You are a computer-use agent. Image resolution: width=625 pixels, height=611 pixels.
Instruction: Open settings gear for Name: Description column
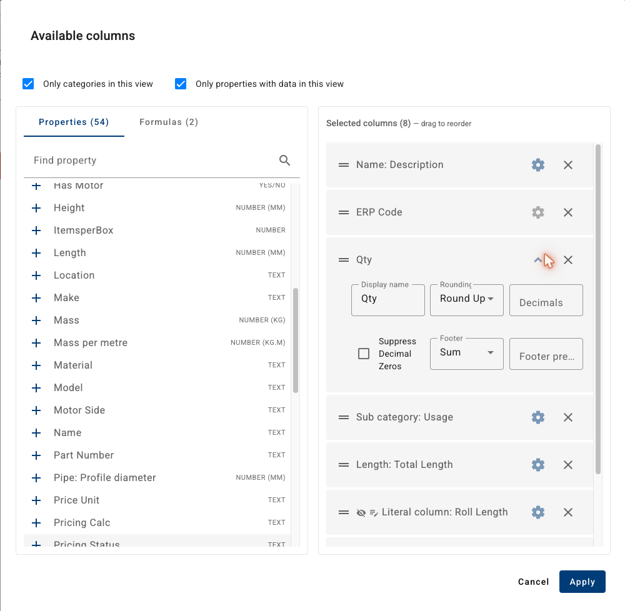coord(537,165)
